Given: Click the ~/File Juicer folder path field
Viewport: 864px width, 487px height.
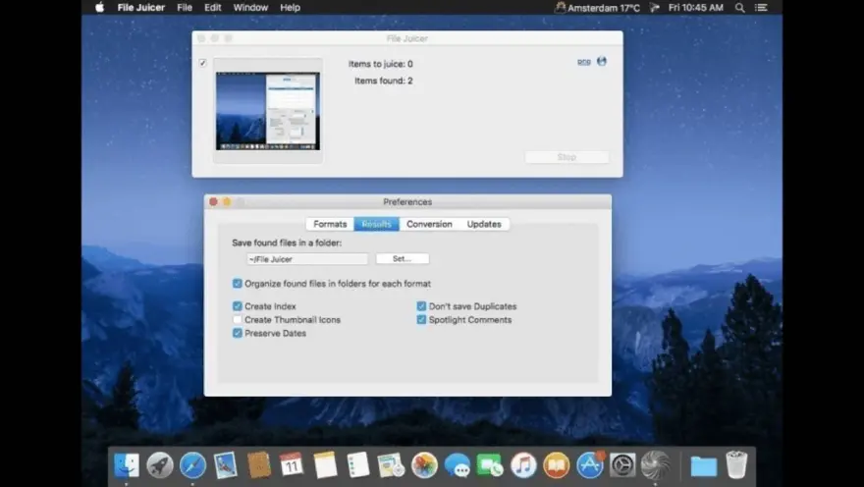Looking at the screenshot, I should pyautogui.click(x=307, y=259).
